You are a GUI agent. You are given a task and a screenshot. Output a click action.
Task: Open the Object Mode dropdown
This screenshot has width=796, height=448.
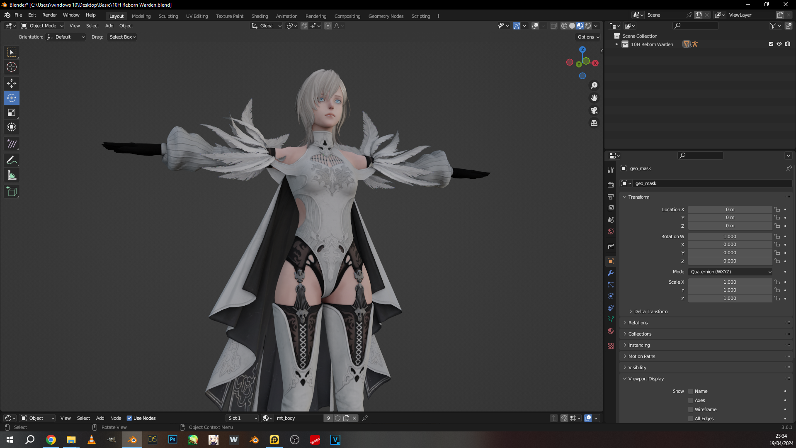click(42, 26)
